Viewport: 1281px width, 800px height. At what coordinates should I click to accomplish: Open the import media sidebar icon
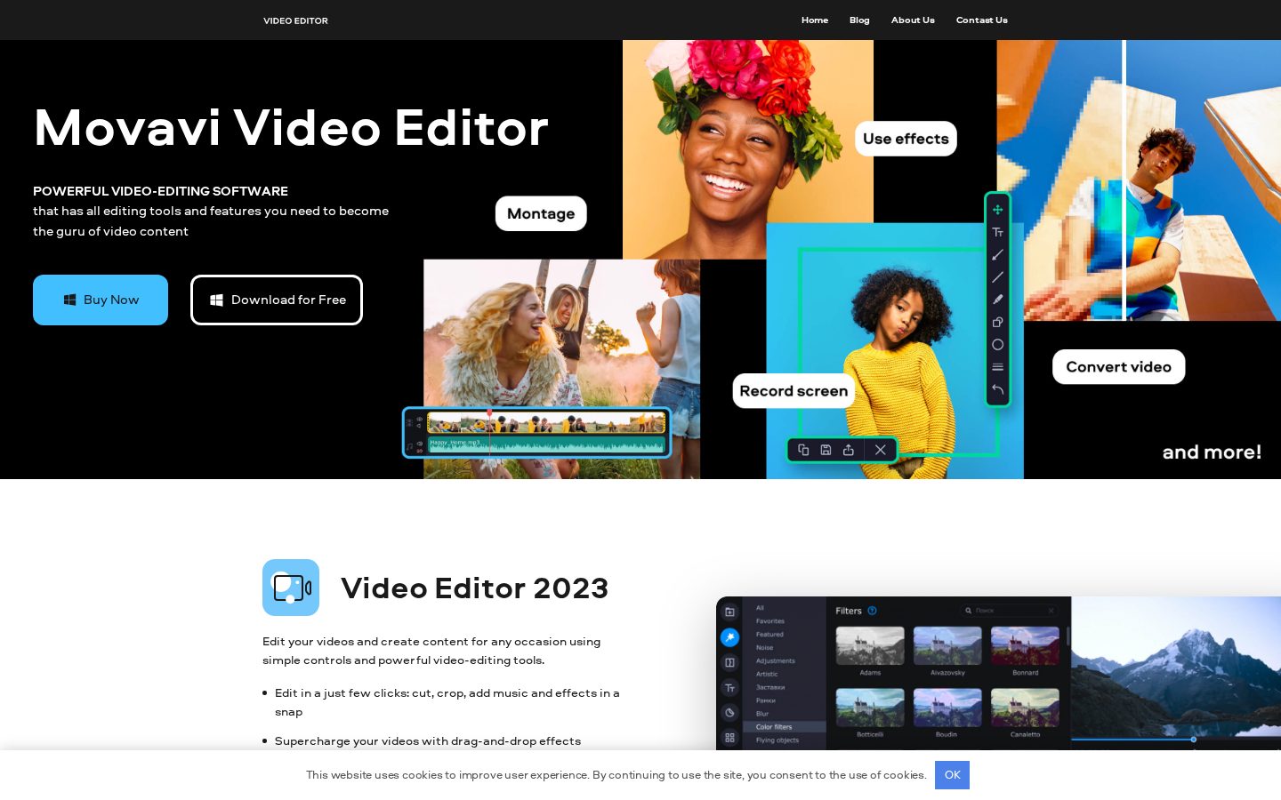click(x=729, y=612)
